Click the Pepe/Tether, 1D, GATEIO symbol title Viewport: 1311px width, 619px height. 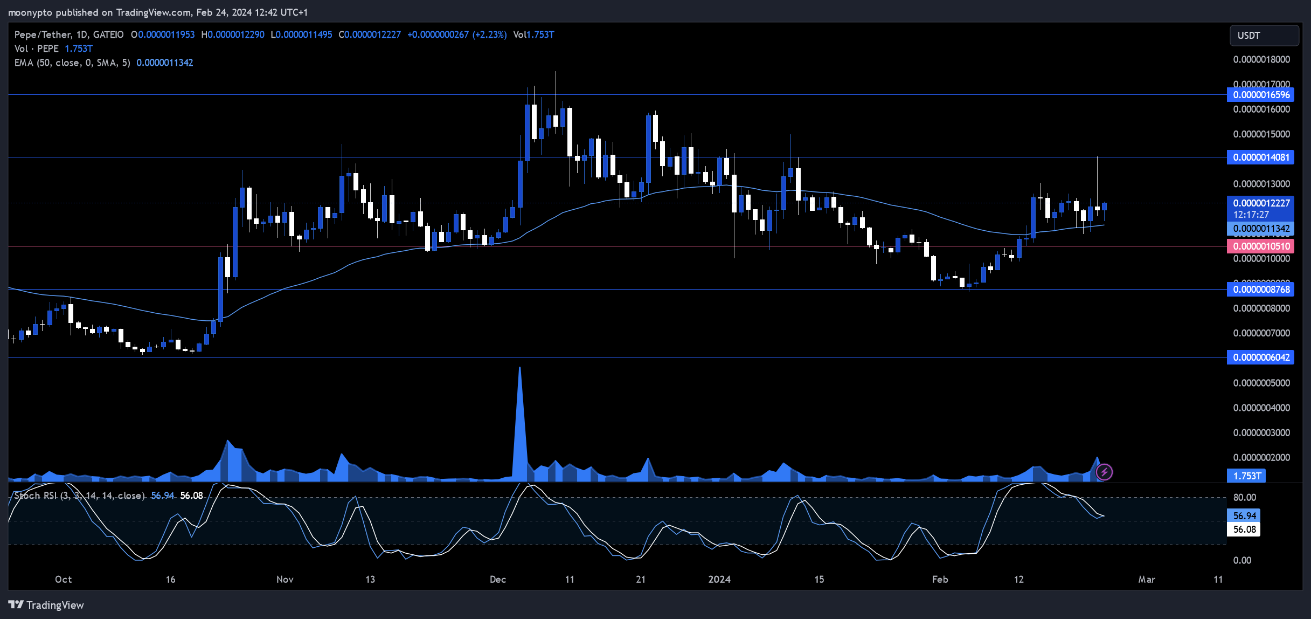click(x=69, y=35)
